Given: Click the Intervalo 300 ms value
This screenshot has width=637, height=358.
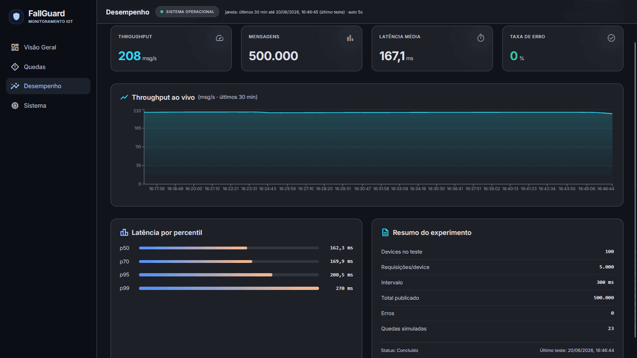Looking at the screenshot, I should [605, 282].
